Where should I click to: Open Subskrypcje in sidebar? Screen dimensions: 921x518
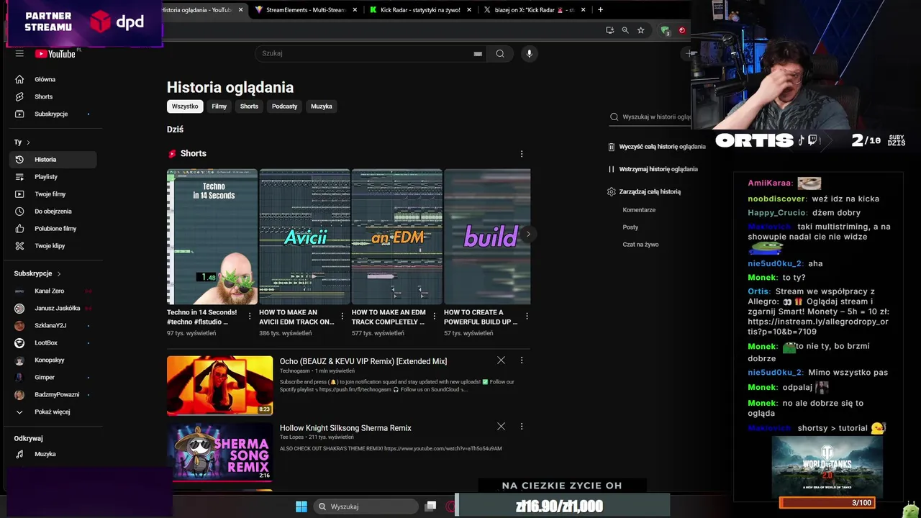pyautogui.click(x=53, y=114)
